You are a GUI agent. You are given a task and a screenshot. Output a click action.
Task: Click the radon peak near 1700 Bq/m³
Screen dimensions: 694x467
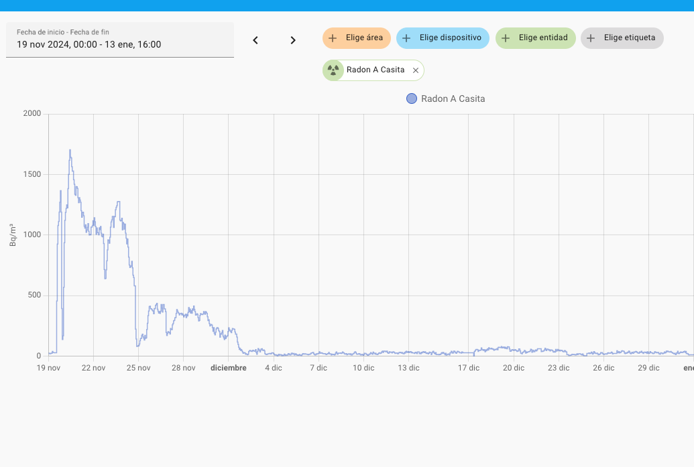click(x=70, y=151)
